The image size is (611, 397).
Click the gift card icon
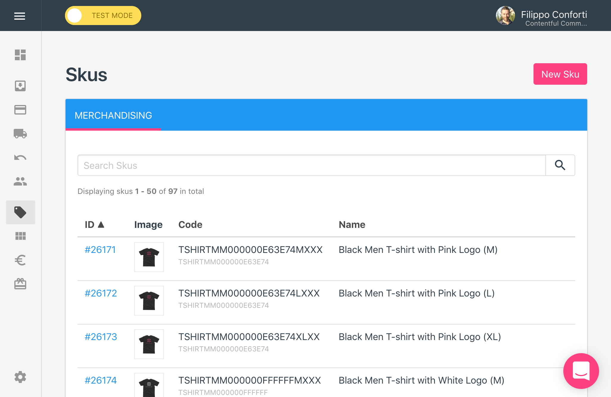(20, 284)
